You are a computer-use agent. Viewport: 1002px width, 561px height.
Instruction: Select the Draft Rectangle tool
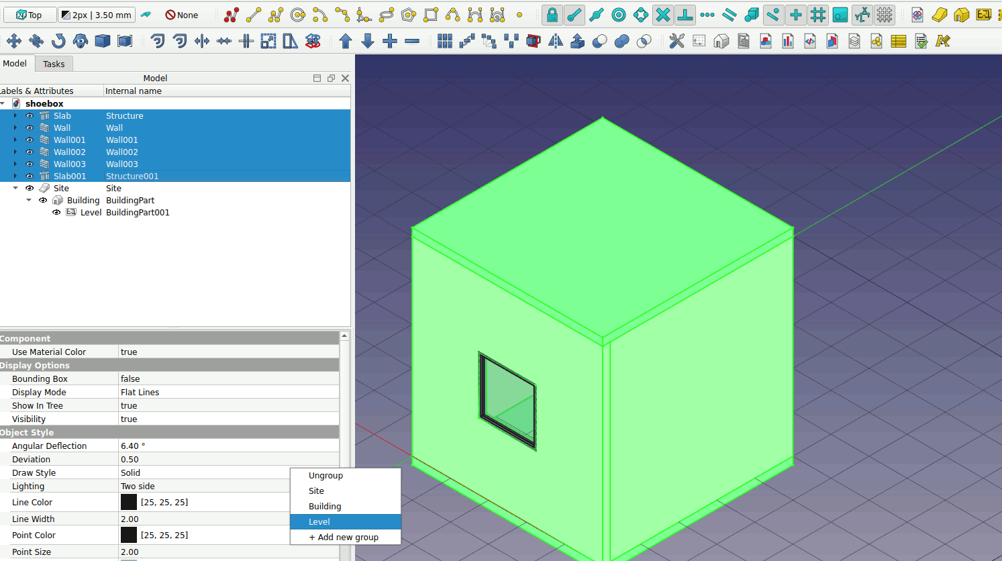tap(431, 15)
